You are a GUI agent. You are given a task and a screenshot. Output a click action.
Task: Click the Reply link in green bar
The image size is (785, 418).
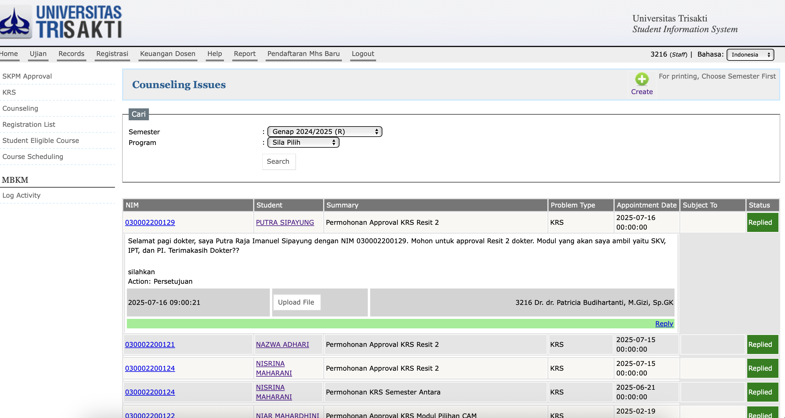tap(664, 324)
